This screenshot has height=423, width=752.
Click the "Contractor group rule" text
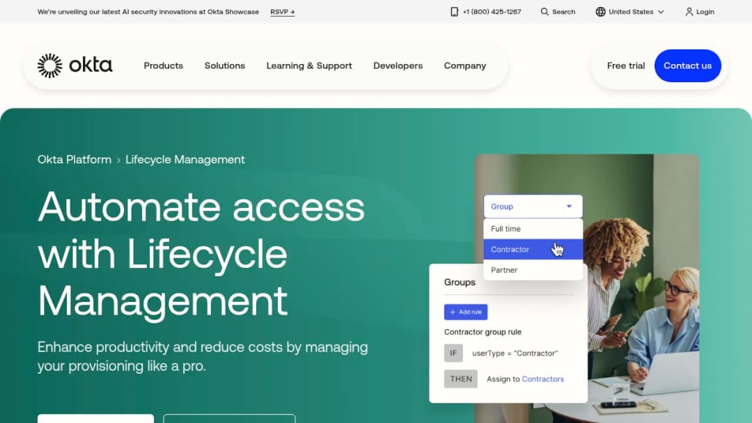point(483,332)
